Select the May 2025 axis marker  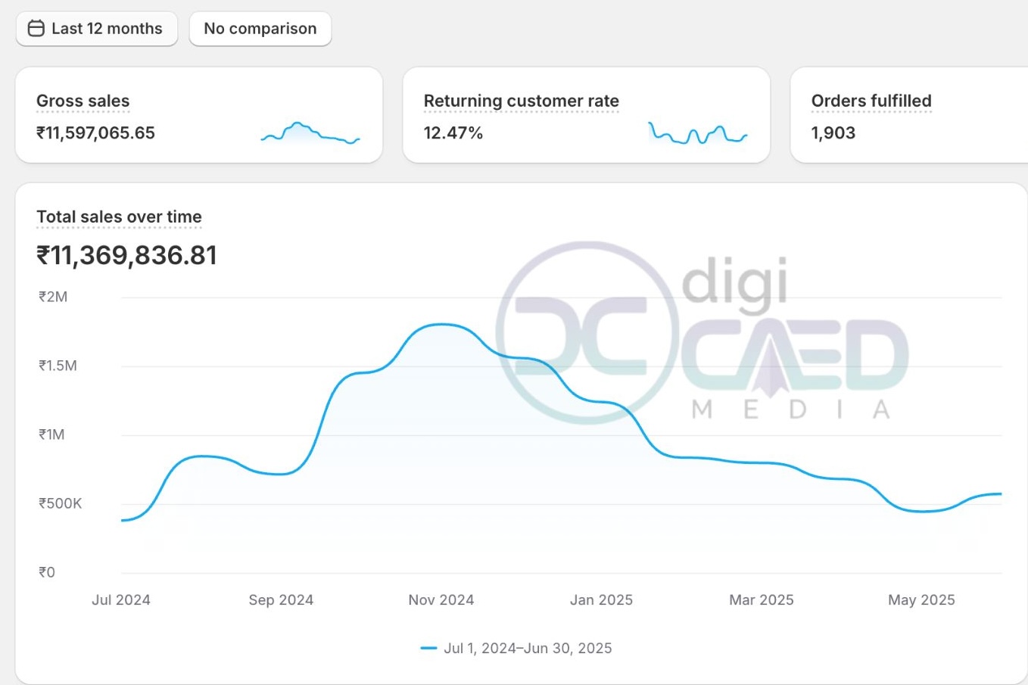tap(921, 599)
